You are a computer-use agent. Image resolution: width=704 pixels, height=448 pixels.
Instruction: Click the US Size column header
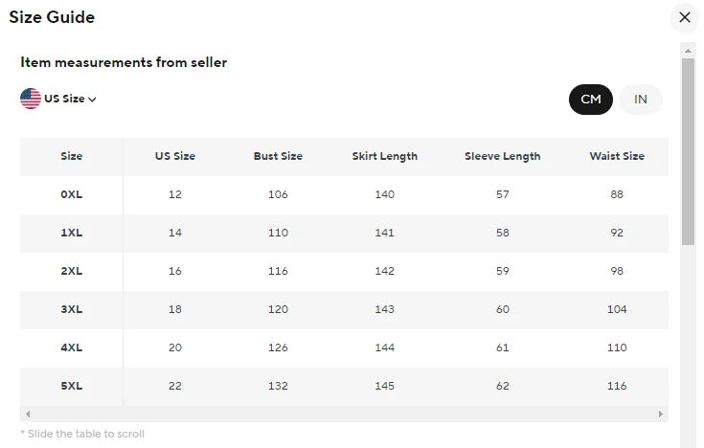(x=175, y=156)
